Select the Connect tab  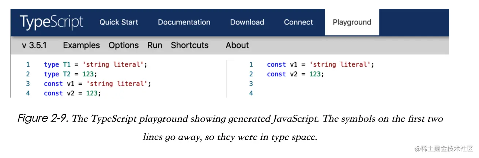298,22
